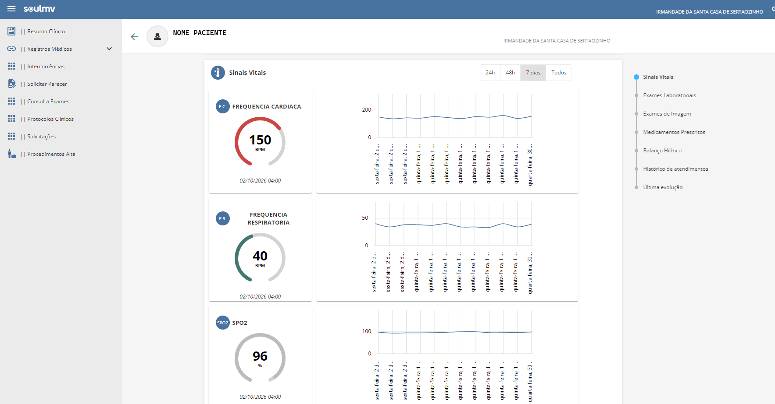
Task: Click the 40 RPM respiratory gauge
Action: click(260, 258)
